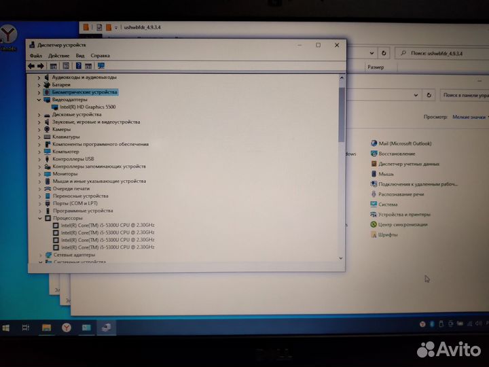Click the Шрифты icon in Control Panel
Viewport: 489px width, 367px height.
point(374,234)
